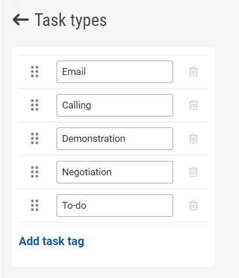Remove the Demonstration task type via trash icon
The height and width of the screenshot is (278, 239).
193,138
